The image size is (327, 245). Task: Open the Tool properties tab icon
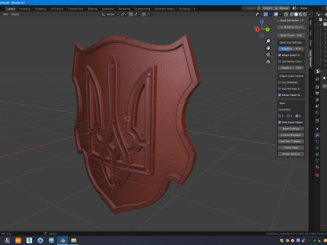317,79
